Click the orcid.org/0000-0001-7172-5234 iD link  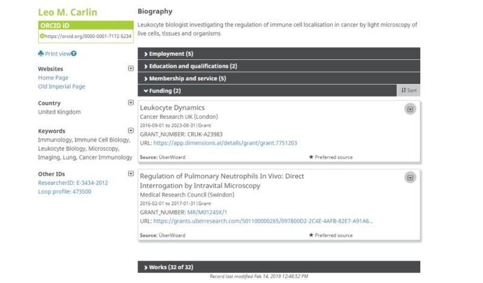coord(88,36)
